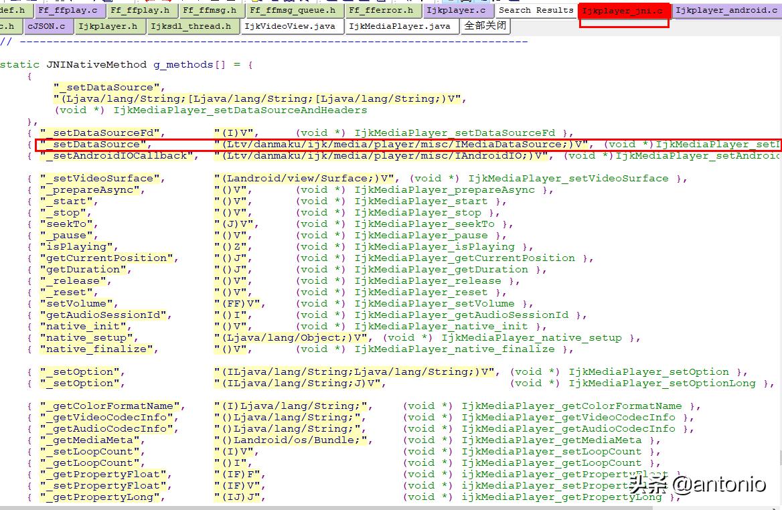Click IjkMediaPlayer_stop function name
This screenshot has width=782, height=510.
tap(418, 213)
